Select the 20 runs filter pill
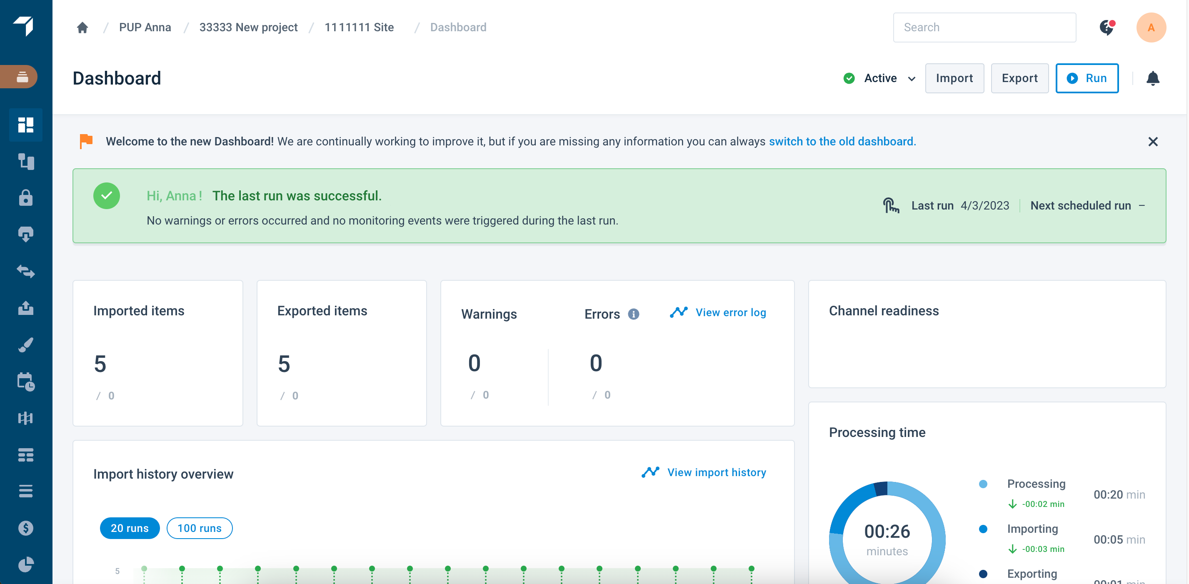 click(x=130, y=528)
